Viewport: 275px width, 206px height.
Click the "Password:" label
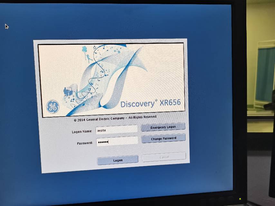[x=85, y=143]
